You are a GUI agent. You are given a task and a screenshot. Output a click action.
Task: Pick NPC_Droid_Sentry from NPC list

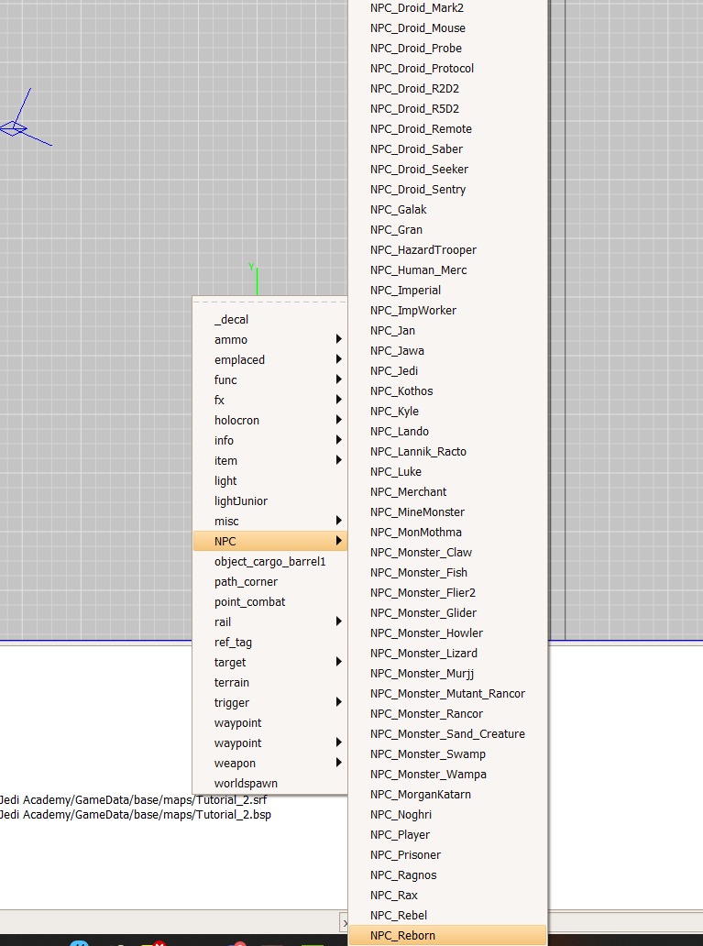point(448,190)
